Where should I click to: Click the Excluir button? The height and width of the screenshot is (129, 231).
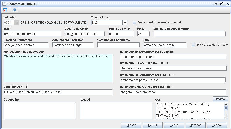(152, 125)
